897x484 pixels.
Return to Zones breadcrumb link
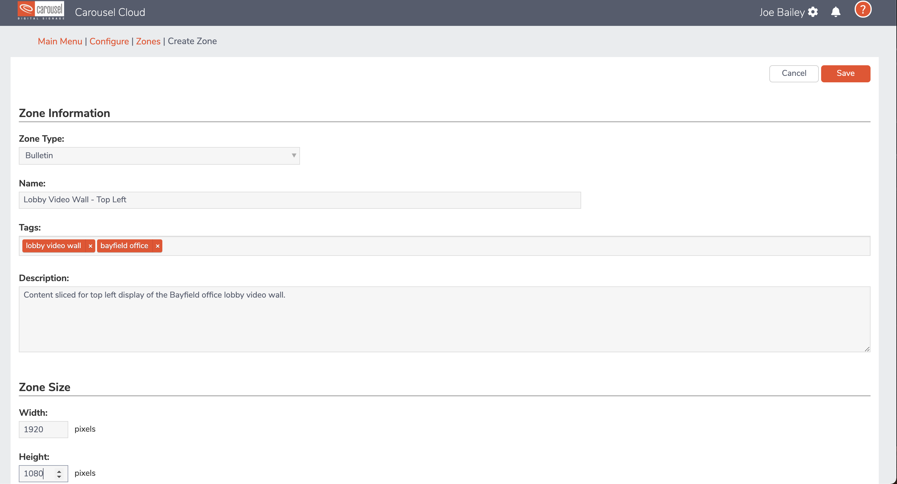pyautogui.click(x=148, y=41)
